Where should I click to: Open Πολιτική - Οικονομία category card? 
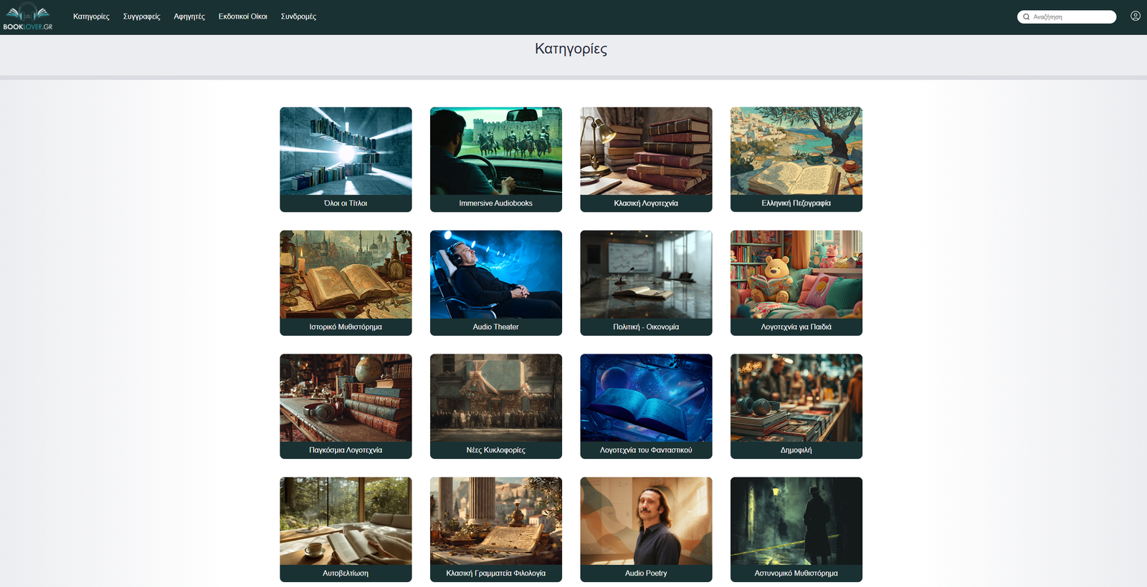(x=646, y=283)
